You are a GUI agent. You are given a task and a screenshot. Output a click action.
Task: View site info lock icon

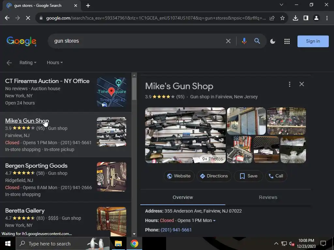pyautogui.click(x=41, y=18)
